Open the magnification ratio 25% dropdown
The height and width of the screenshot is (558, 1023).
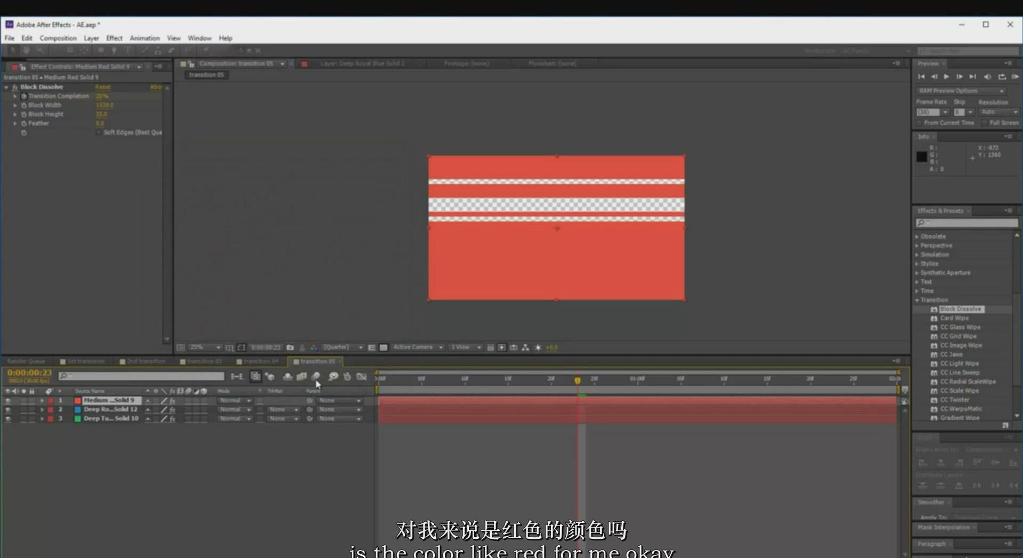point(205,347)
